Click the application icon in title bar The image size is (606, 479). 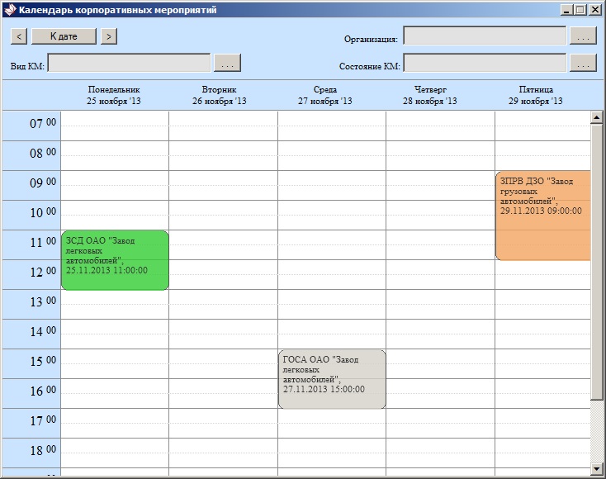pyautogui.click(x=10, y=10)
